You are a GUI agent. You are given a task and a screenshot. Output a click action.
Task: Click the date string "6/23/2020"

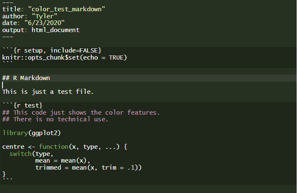[45, 23]
